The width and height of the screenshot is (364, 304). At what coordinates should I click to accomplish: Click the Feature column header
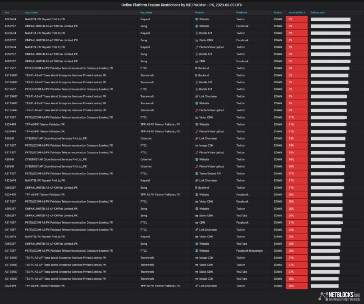tap(199, 12)
